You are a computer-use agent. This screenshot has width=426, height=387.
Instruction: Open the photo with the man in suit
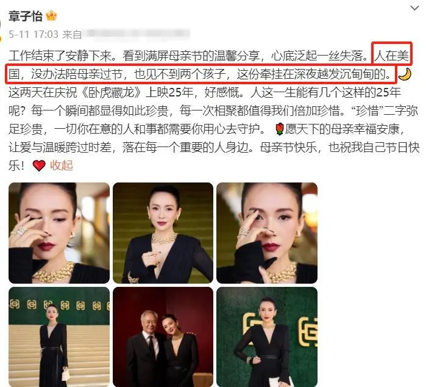click(163, 337)
